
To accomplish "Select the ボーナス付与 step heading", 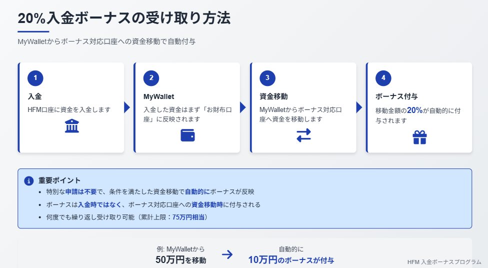I will (x=396, y=96).
